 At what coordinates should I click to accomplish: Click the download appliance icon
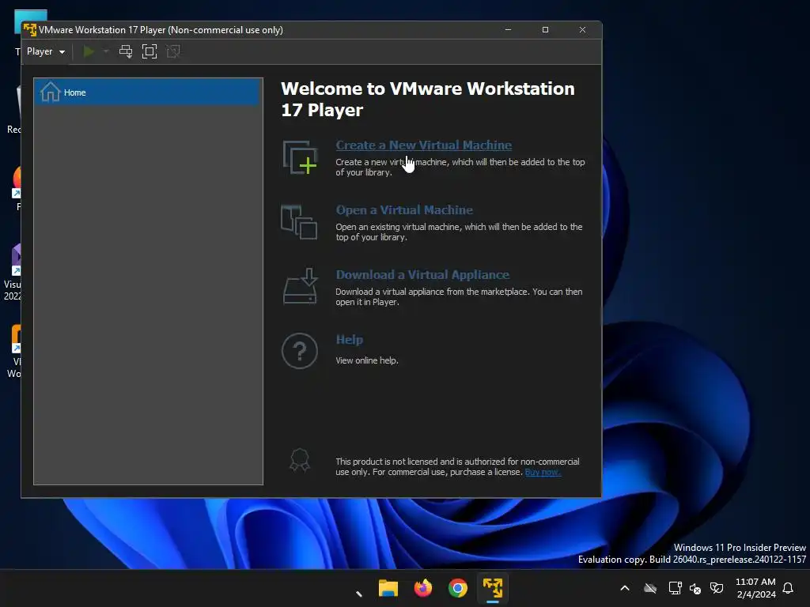click(x=300, y=286)
